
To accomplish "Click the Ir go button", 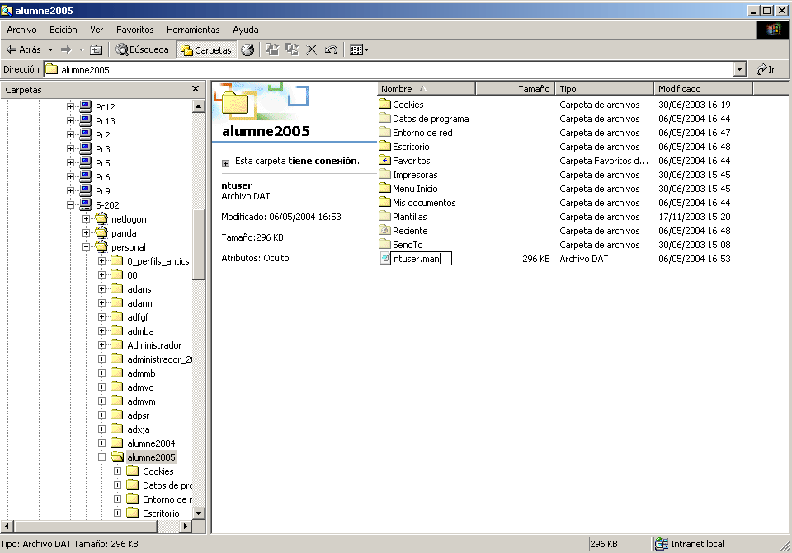I will [766, 69].
